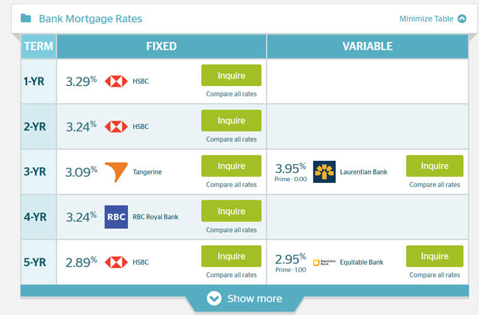Viewport: 479px width, 315px height.
Task: Inquire about Tangerine 3-YR fixed rate
Action: 231,166
